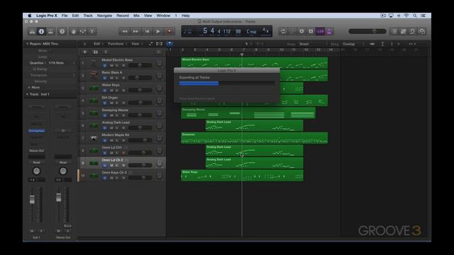Toggle the Inspector button in toolbar
This screenshot has width=454, height=255.
coord(41,31)
